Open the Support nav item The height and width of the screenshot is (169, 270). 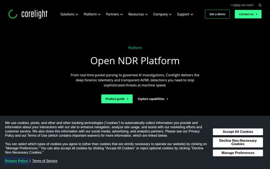click(183, 14)
